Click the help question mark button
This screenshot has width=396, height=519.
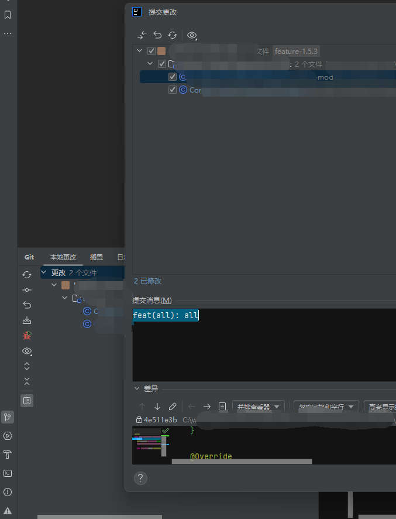point(140,478)
